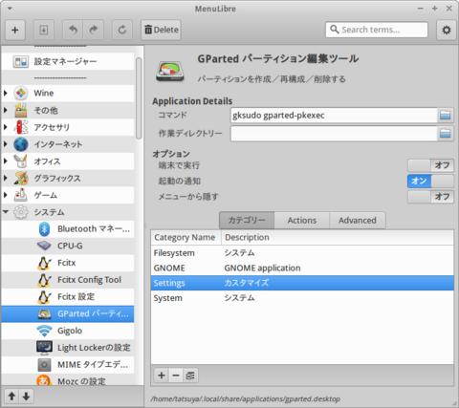Viewport: 459px width, 408px height.
Task: Move selected item up with arrow
Action: pos(11,397)
